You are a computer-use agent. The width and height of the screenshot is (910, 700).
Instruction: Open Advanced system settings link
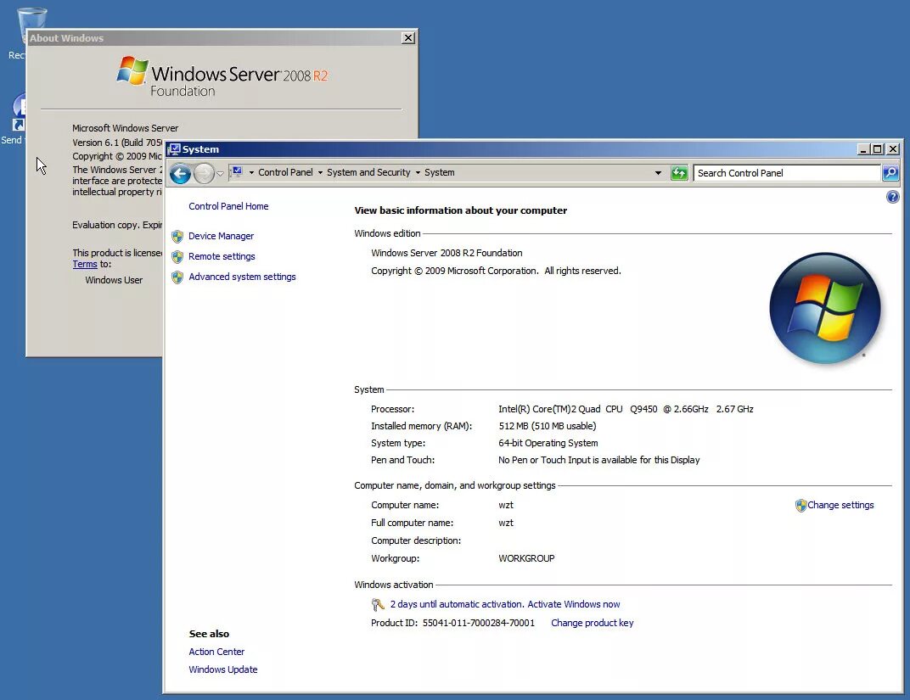click(242, 277)
